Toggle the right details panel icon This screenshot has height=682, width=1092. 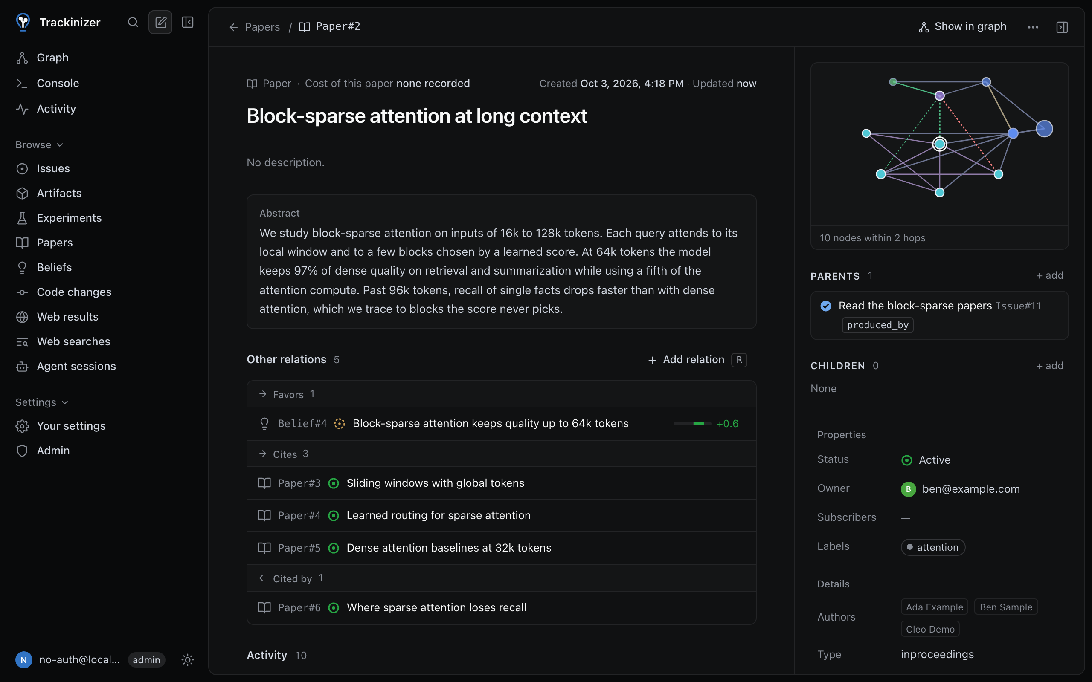[x=1062, y=27]
